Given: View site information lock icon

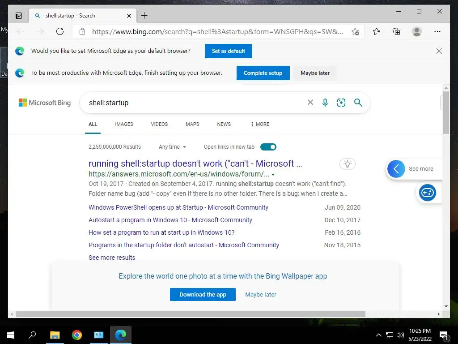Looking at the screenshot, I should [x=82, y=31].
